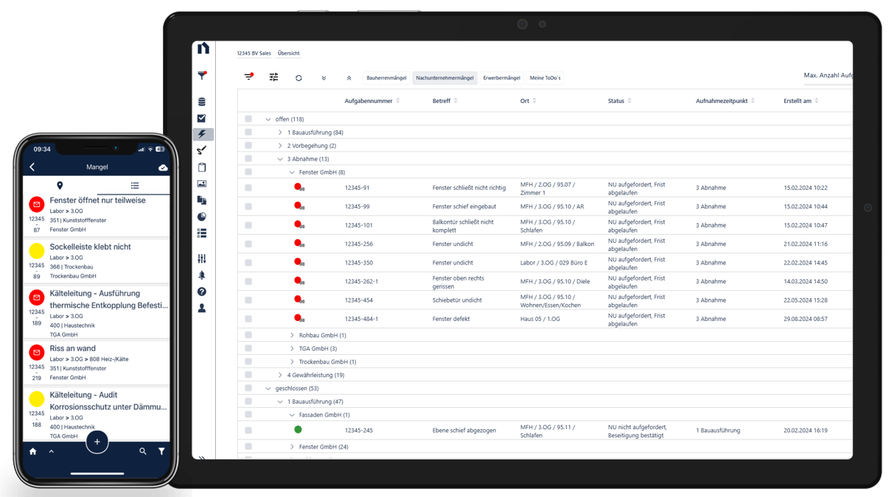
Task: Select the lightning bolt defects icon
Action: point(202,134)
